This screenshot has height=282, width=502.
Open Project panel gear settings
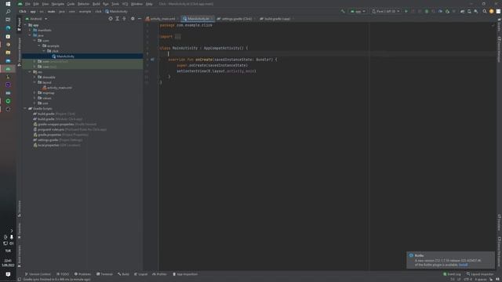point(133,19)
